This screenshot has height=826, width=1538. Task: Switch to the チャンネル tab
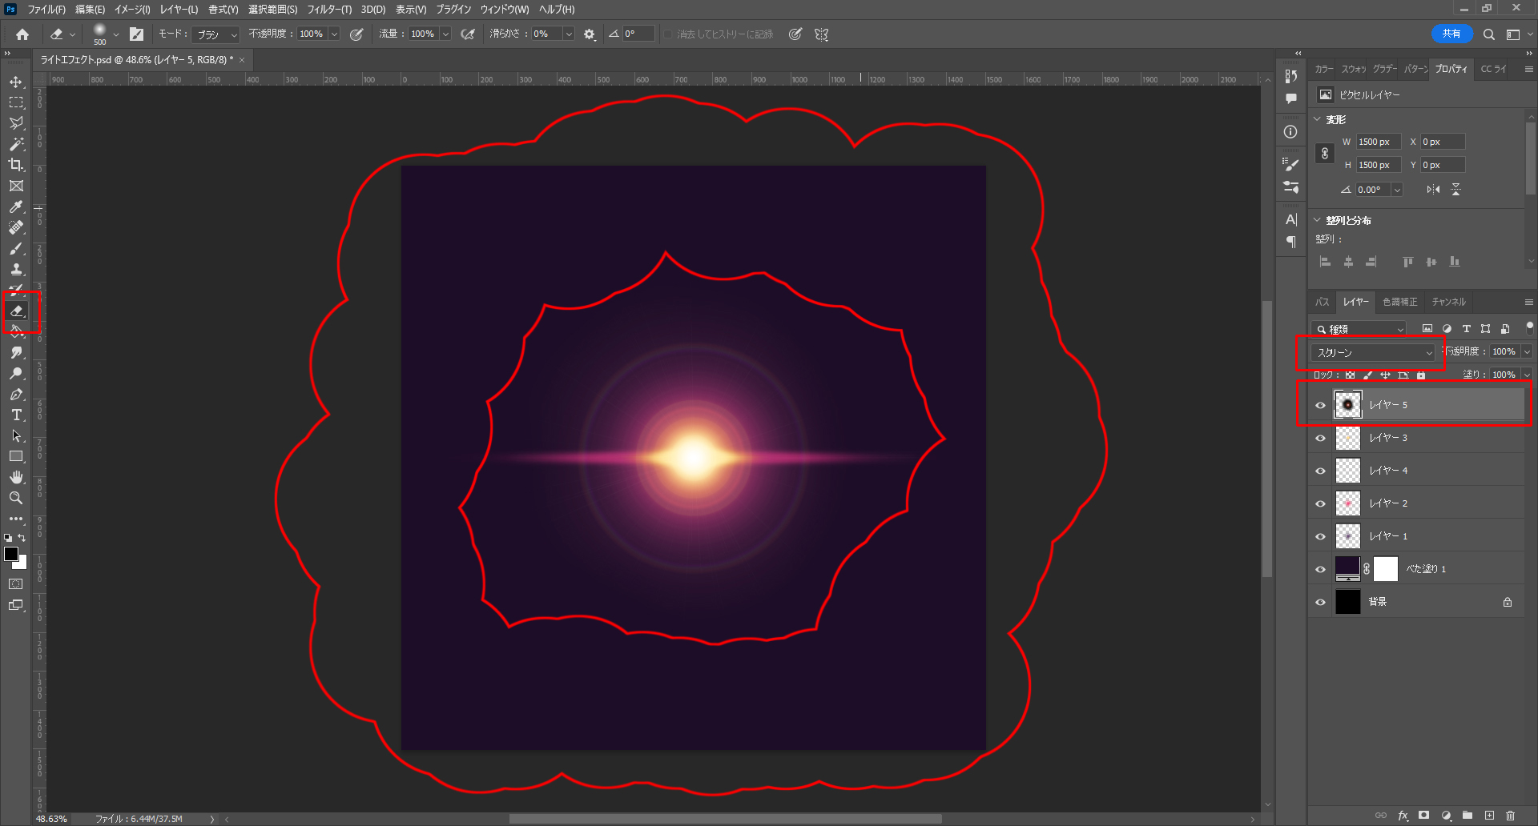(x=1448, y=302)
